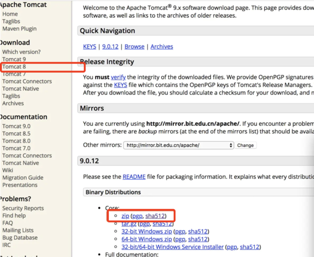Open pgp signature for Core zip
The image size is (314, 257).
tap(137, 216)
